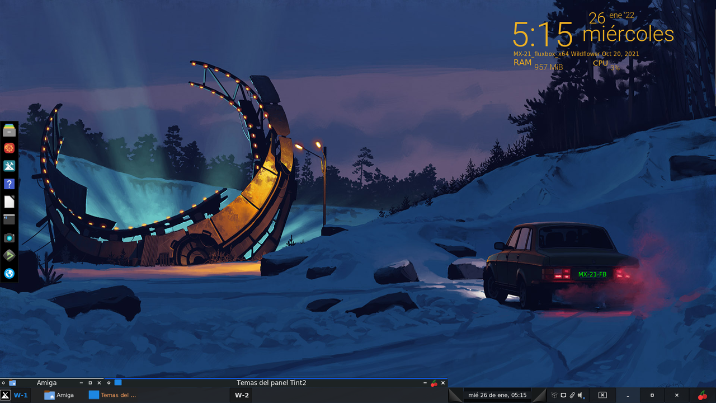Viewport: 716px width, 403px height.
Task: Click the CPU usage readout
Action: 606,65
